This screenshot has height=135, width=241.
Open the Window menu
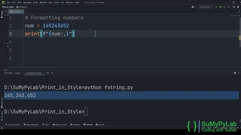(69, 3)
